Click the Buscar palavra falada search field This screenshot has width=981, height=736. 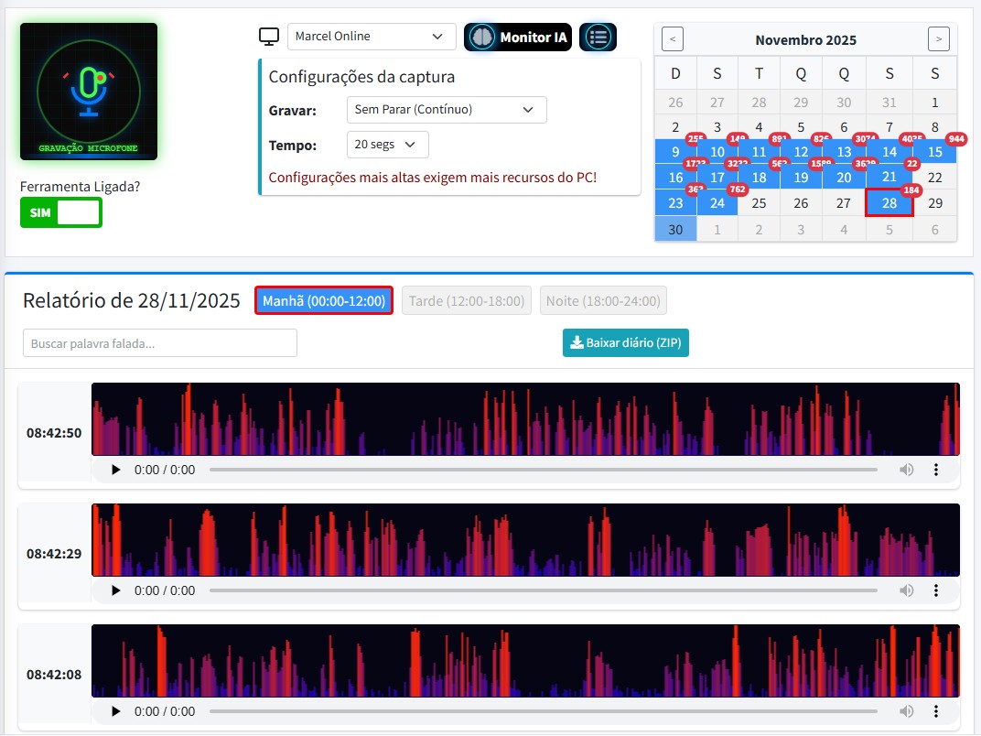pyautogui.click(x=160, y=343)
